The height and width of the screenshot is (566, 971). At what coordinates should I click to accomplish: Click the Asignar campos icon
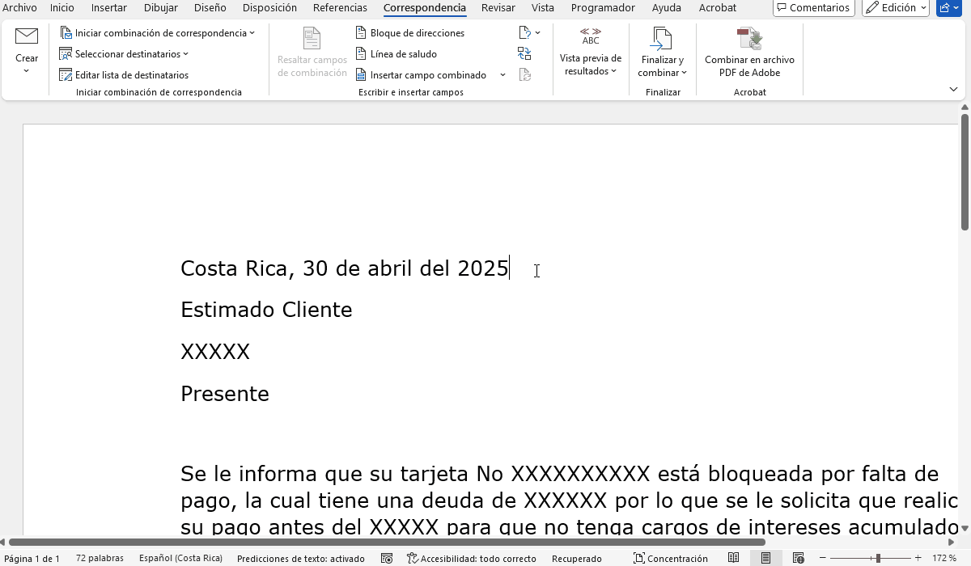(524, 54)
